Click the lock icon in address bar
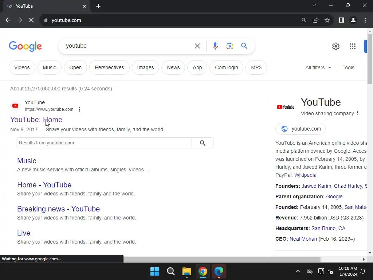 click(x=46, y=20)
